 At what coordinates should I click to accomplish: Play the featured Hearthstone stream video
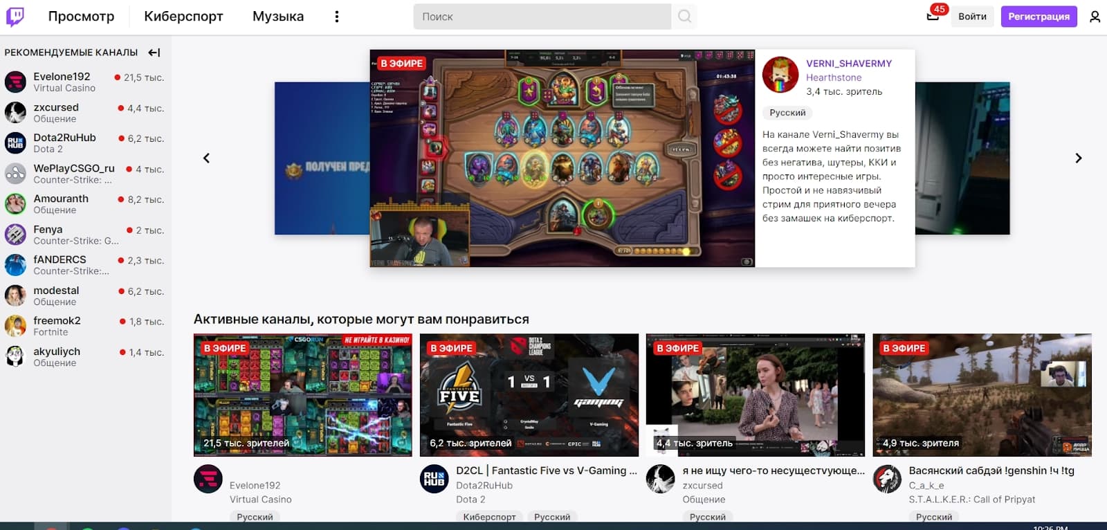[x=562, y=158]
